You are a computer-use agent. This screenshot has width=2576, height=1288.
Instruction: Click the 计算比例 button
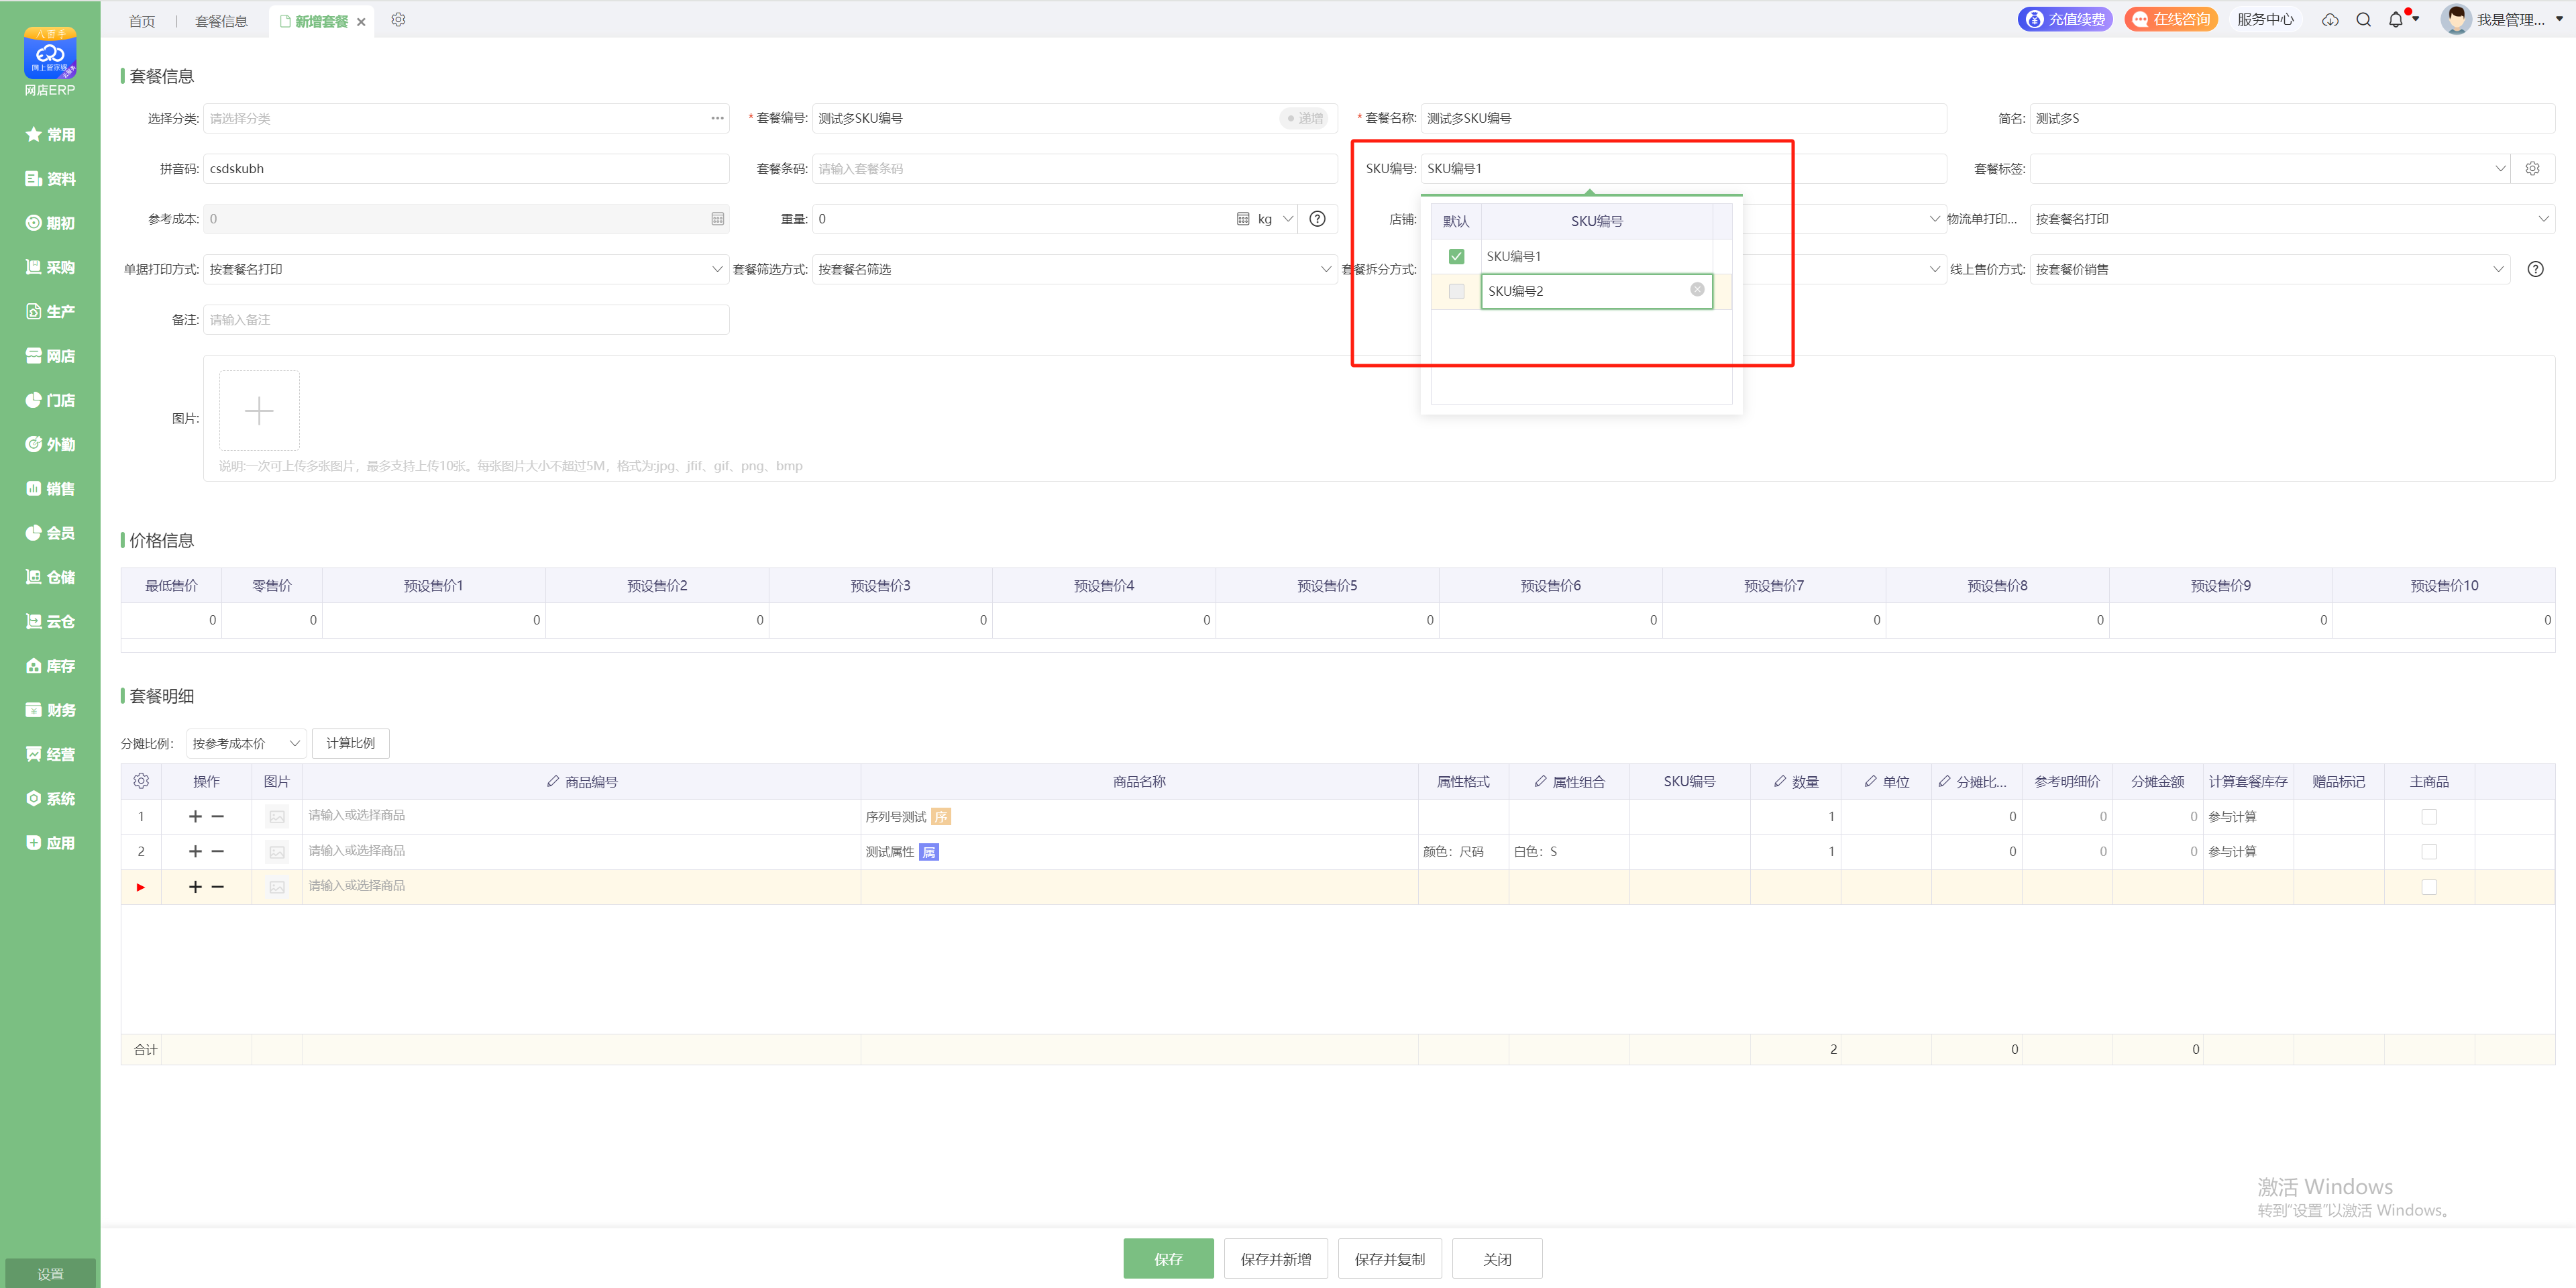[x=350, y=743]
